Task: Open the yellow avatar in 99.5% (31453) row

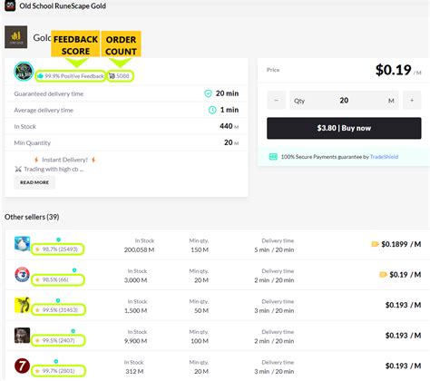Action: 22,305
